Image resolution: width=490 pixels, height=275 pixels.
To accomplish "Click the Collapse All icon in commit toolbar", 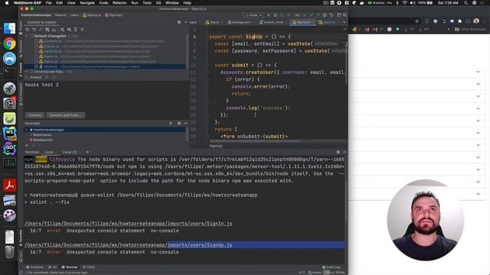I will pos(82,29).
